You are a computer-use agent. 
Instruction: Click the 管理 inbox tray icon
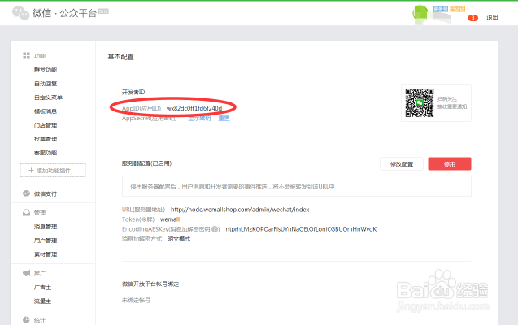(x=26, y=213)
